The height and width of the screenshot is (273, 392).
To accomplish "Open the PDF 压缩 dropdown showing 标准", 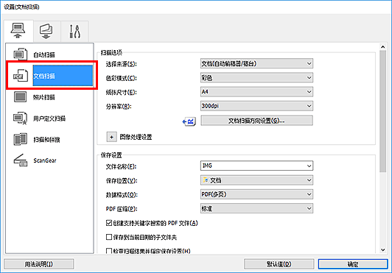I will point(256,208).
